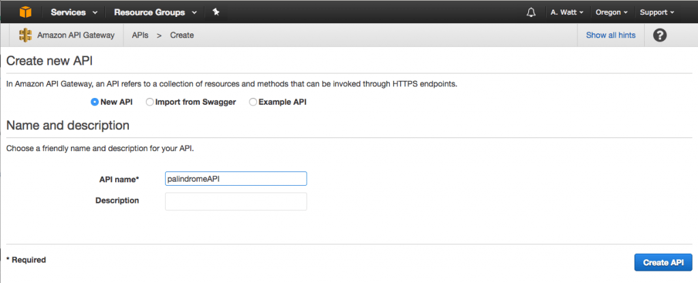Go to APIs breadcrumb link
Screen dimensions: 698x283
click(x=140, y=35)
